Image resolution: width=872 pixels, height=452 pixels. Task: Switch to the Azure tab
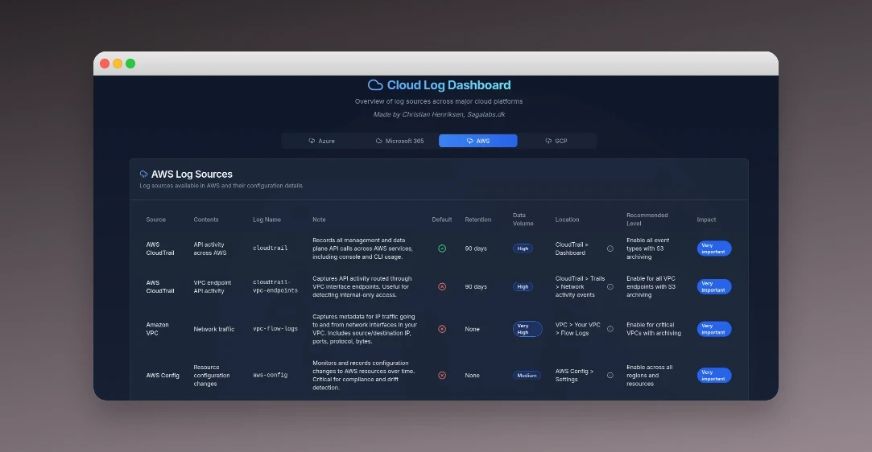[321, 141]
